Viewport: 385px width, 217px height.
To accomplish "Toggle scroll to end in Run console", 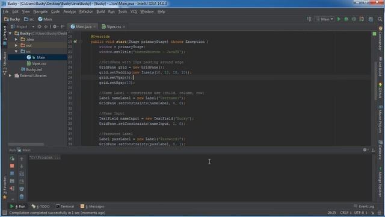I will click(22, 181).
